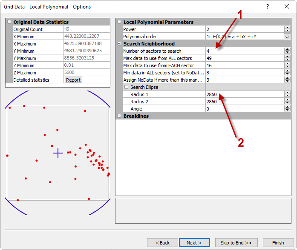The width and height of the screenshot is (297, 250).
Task: Collapse the Original Data Statistics section
Action: point(9,22)
